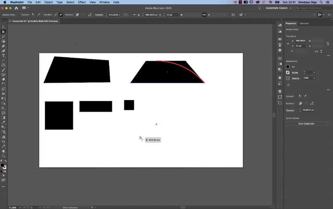Open the Window menu
Image resolution: width=333 pixels, height=209 pixels.
[104, 2]
